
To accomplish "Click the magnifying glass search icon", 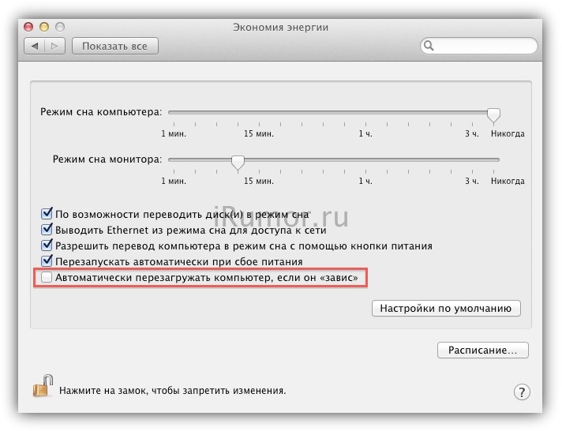I will pyautogui.click(x=429, y=46).
